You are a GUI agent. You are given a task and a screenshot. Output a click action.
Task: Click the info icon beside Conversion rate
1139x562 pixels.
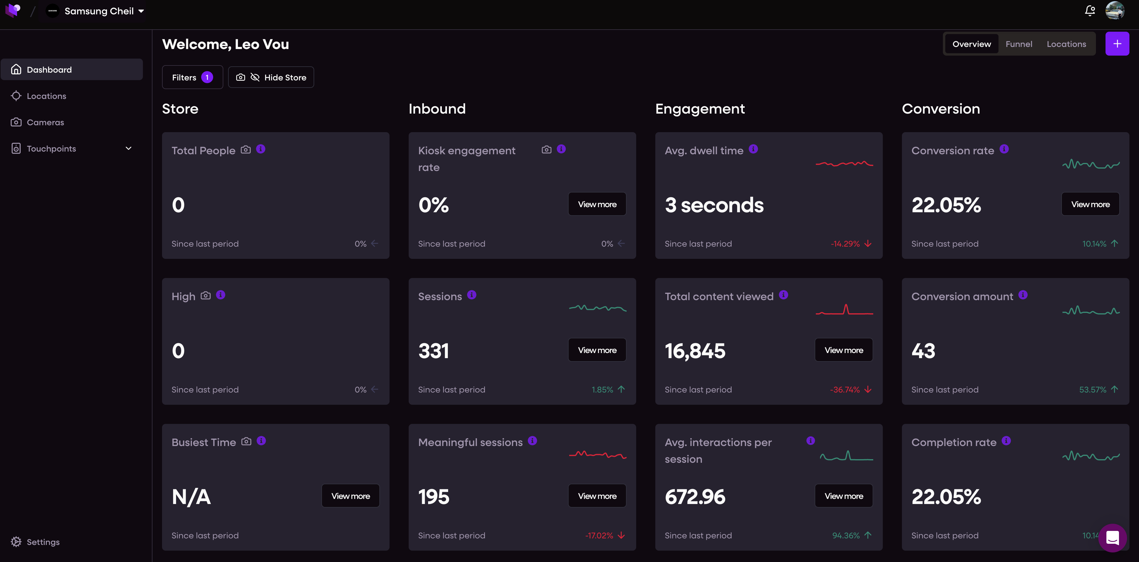pyautogui.click(x=1004, y=149)
